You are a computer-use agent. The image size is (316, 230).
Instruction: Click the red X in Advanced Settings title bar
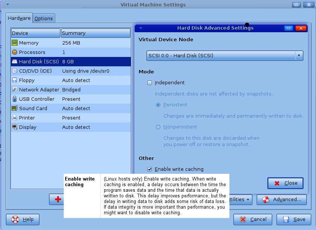click(301, 28)
